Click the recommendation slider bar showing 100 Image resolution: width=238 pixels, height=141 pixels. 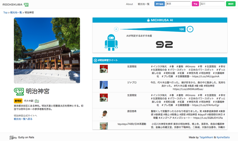tap(153, 29)
